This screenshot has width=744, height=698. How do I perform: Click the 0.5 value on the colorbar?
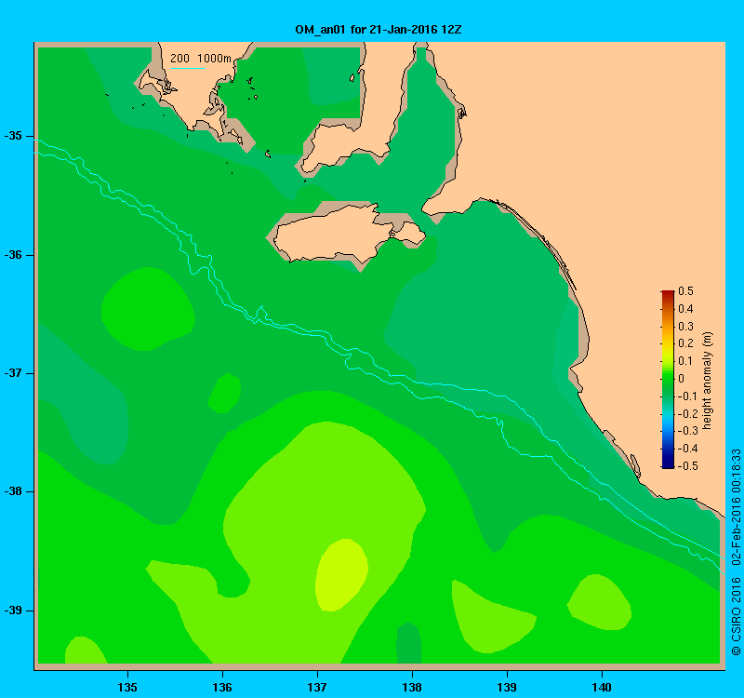[x=685, y=291]
